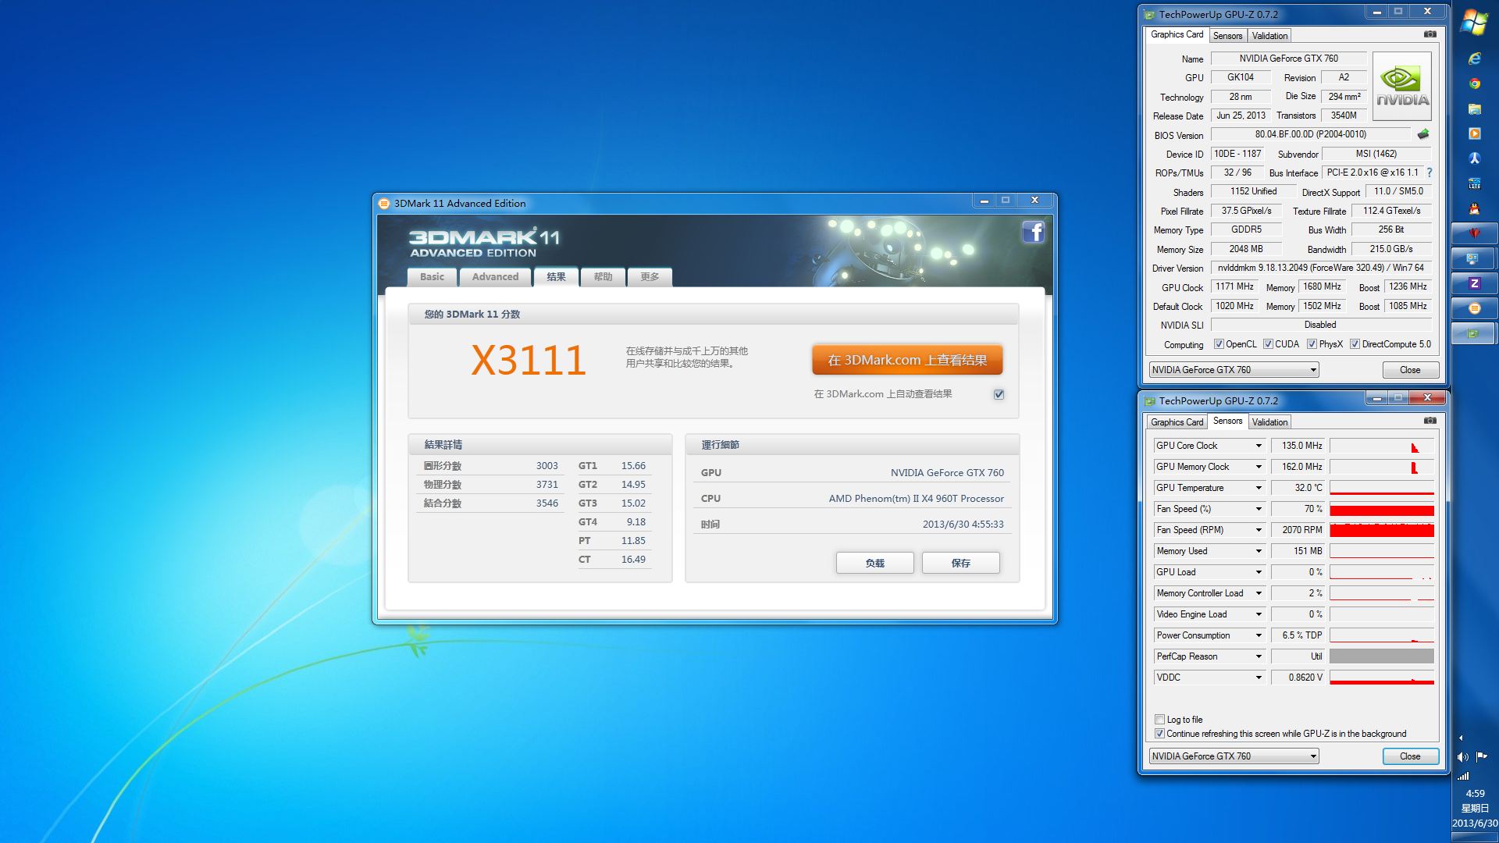Image resolution: width=1499 pixels, height=843 pixels.
Task: Click the camera screenshot icon in GPU-Z Sensors window
Action: point(1430,421)
